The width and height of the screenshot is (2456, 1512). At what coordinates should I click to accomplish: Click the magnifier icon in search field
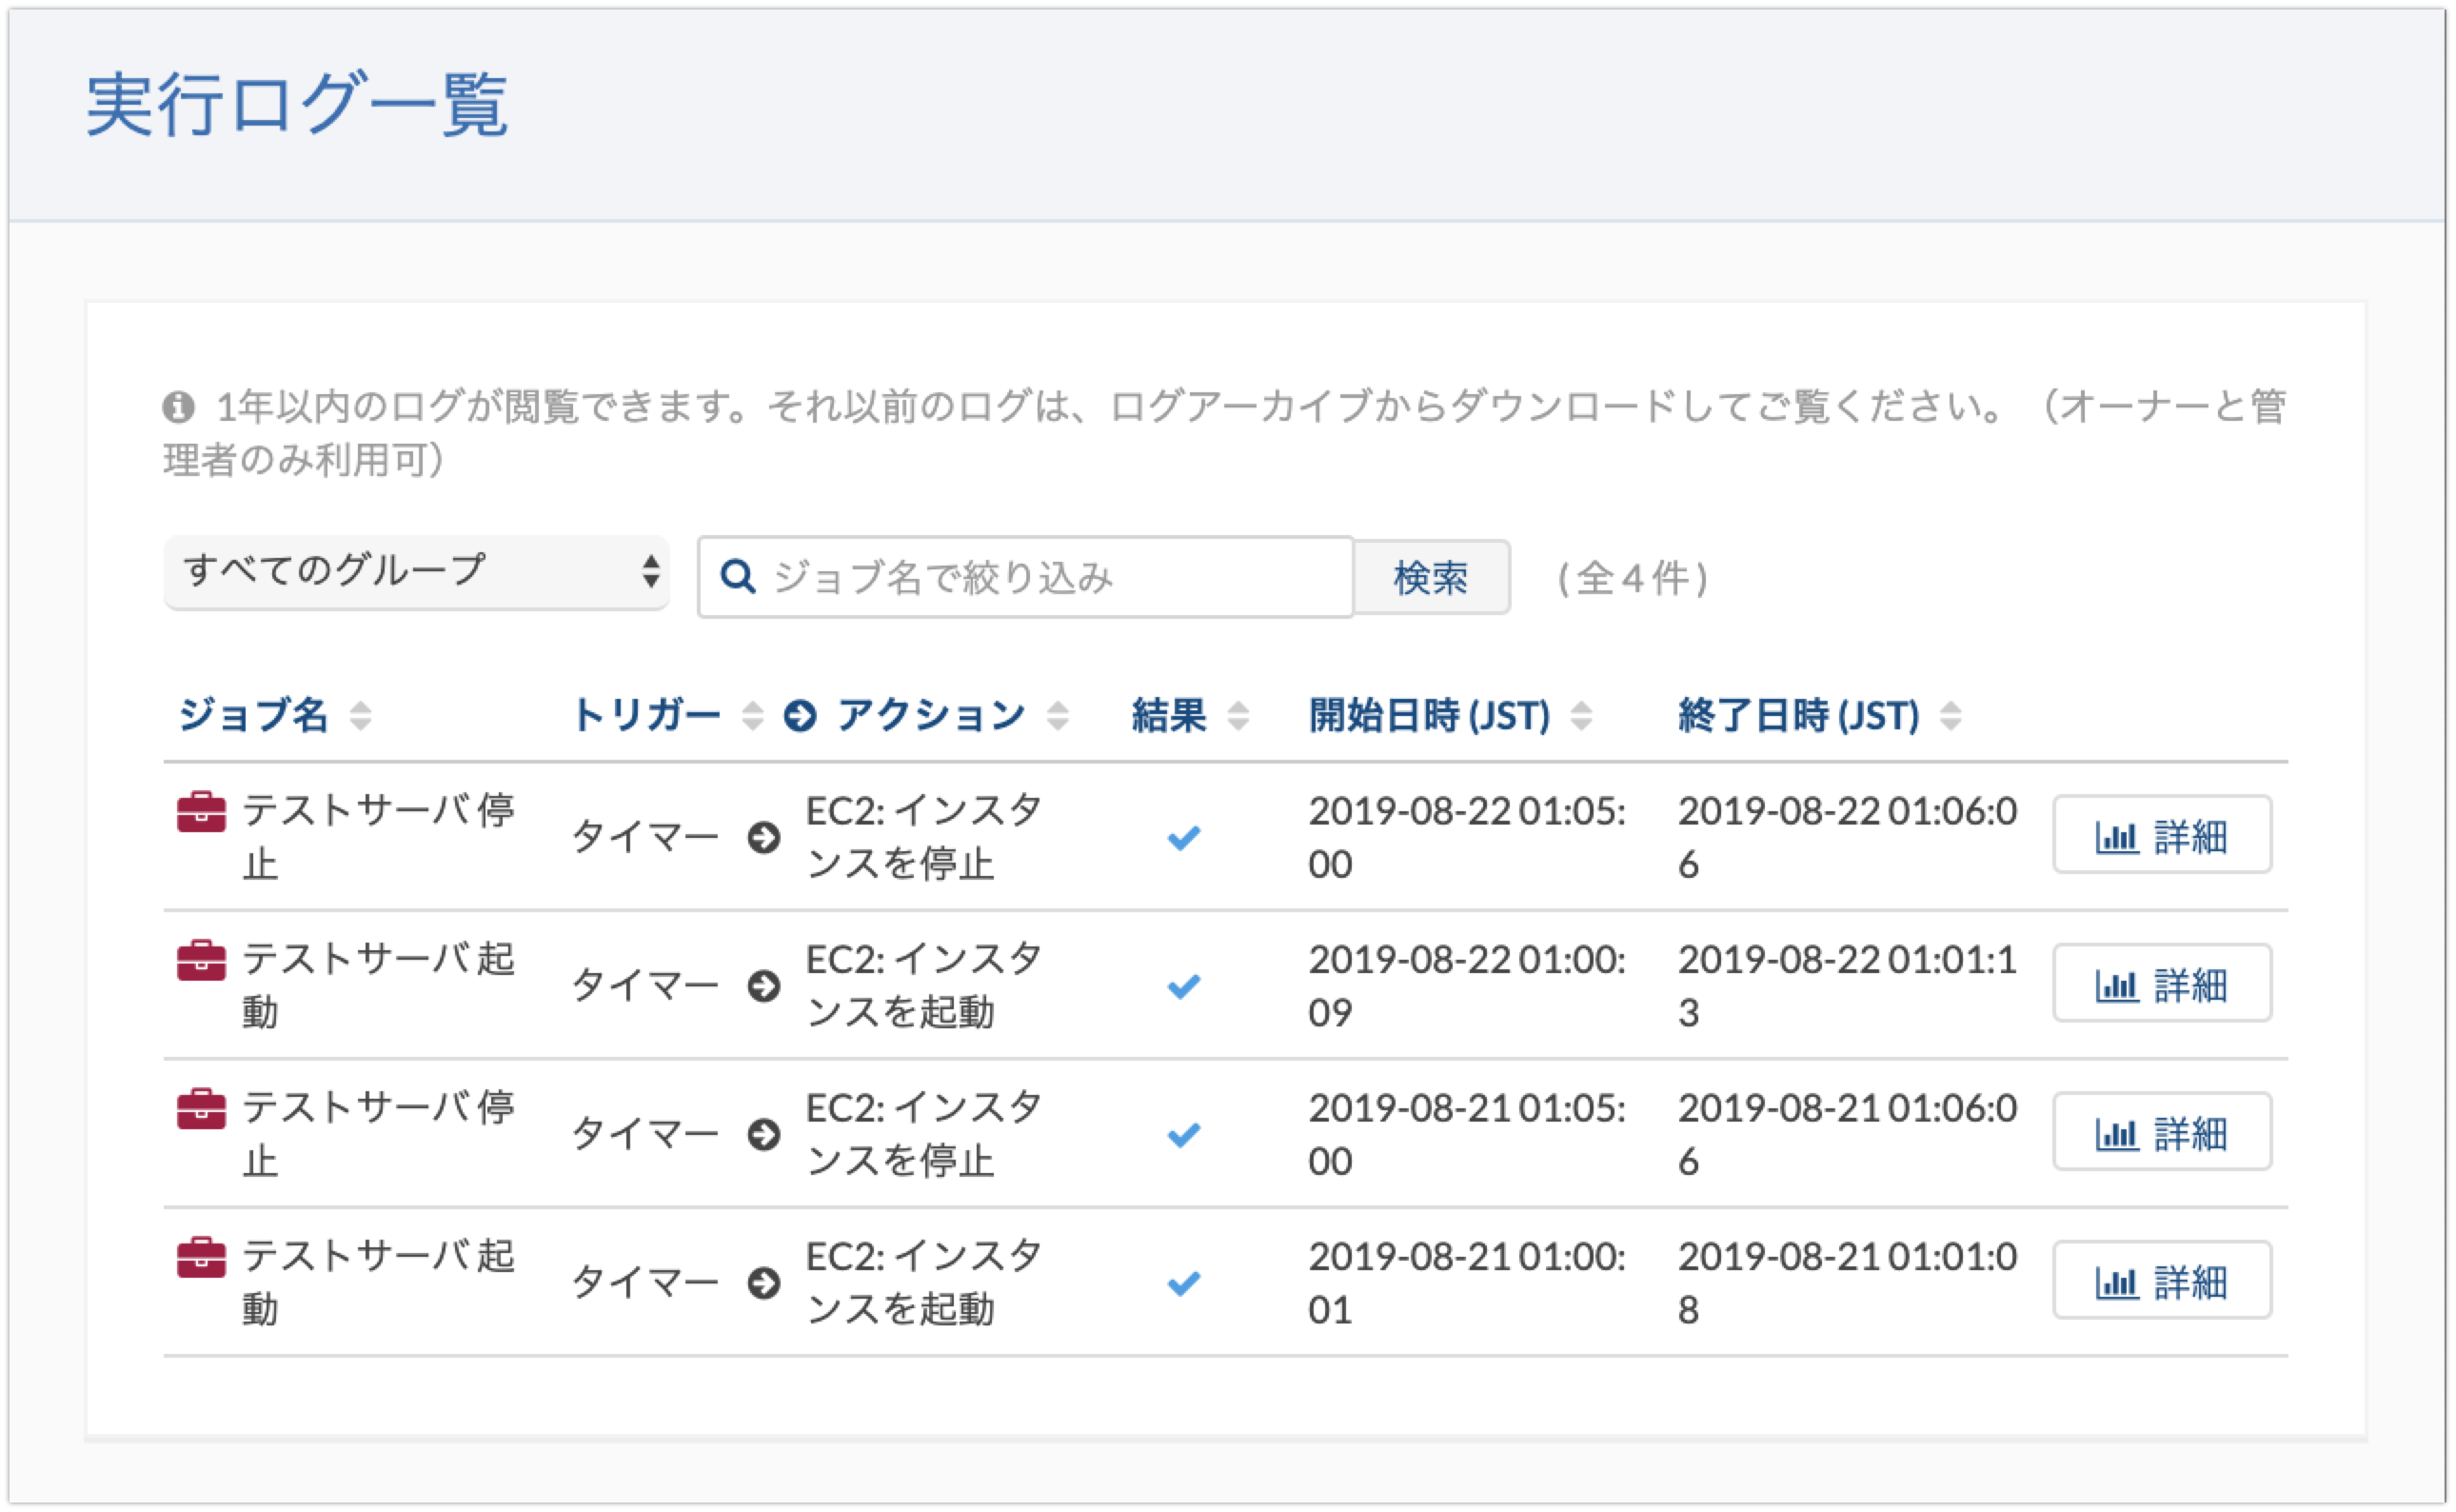click(x=738, y=577)
